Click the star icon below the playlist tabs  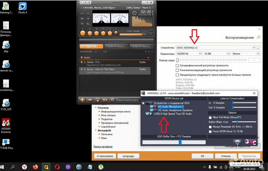(x=149, y=51)
